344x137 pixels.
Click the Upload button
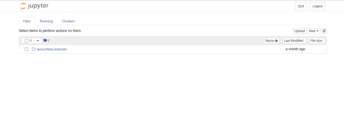click(300, 31)
